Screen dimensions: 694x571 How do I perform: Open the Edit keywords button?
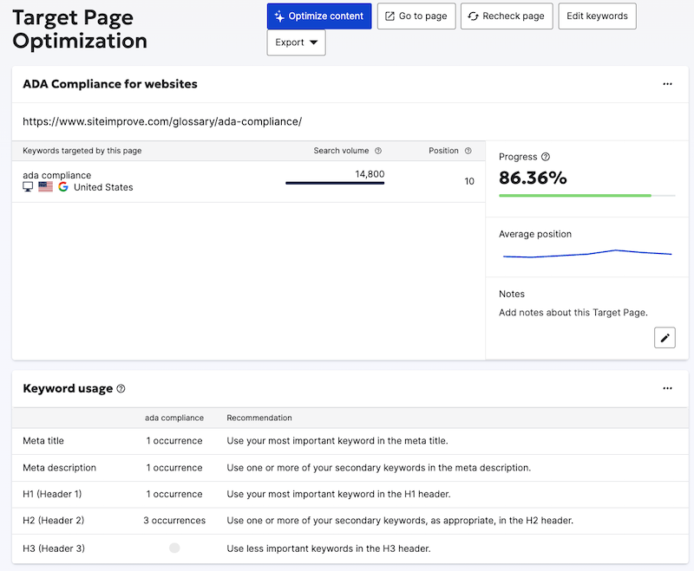tap(597, 16)
